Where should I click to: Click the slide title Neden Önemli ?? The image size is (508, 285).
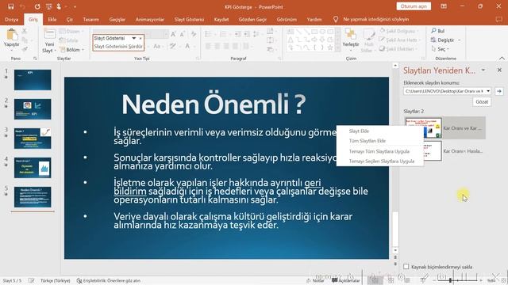pyautogui.click(x=214, y=104)
